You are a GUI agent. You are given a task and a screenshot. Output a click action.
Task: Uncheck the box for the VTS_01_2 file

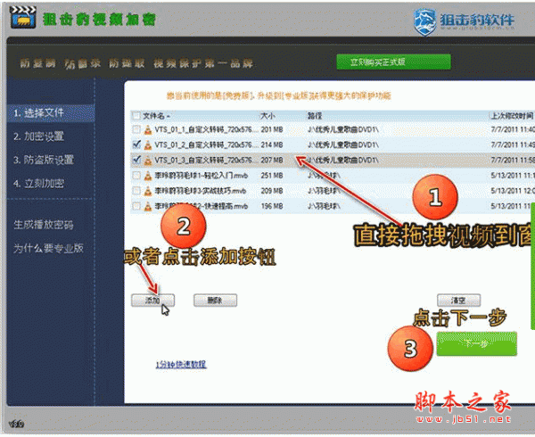point(136,144)
